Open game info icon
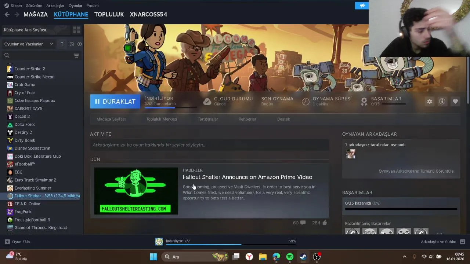Screen dimensions: 470x264 [442, 102]
